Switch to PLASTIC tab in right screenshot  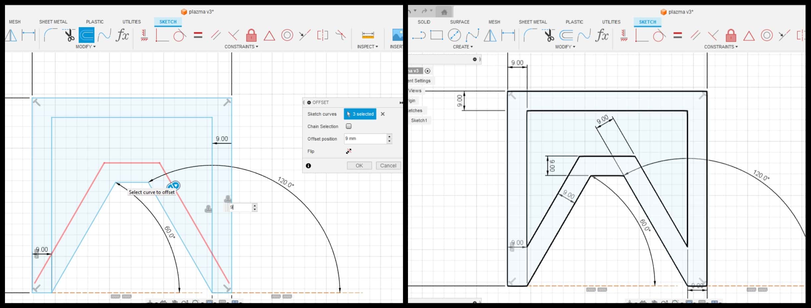tap(574, 22)
